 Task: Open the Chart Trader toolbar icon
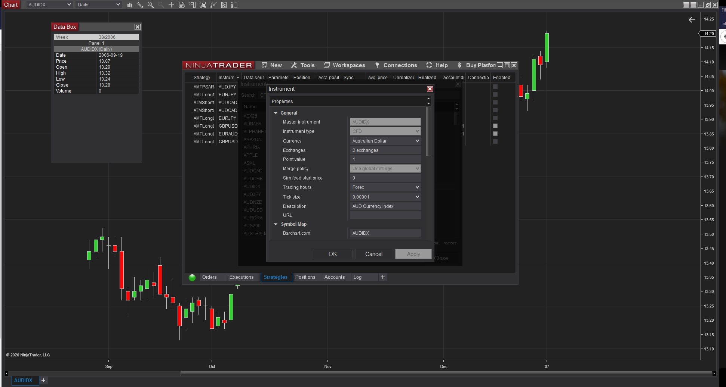[192, 5]
